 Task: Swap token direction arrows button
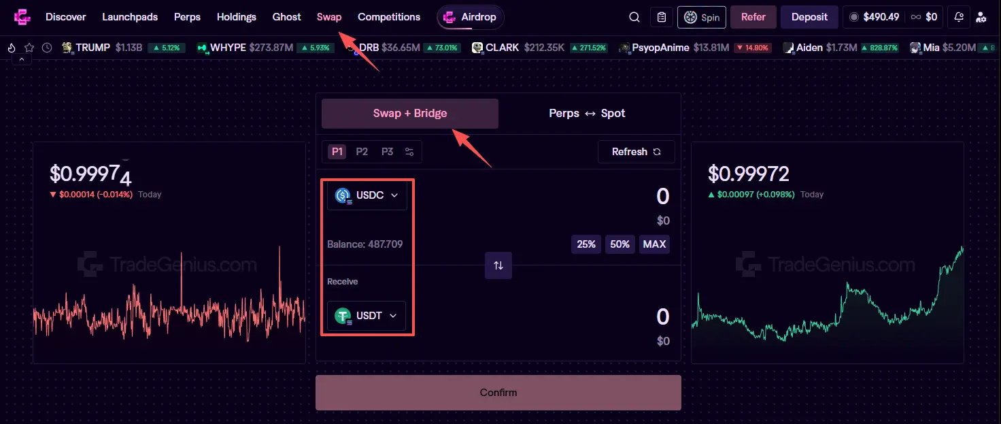(498, 265)
